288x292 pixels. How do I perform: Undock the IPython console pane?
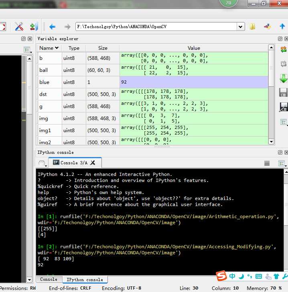coord(280,153)
